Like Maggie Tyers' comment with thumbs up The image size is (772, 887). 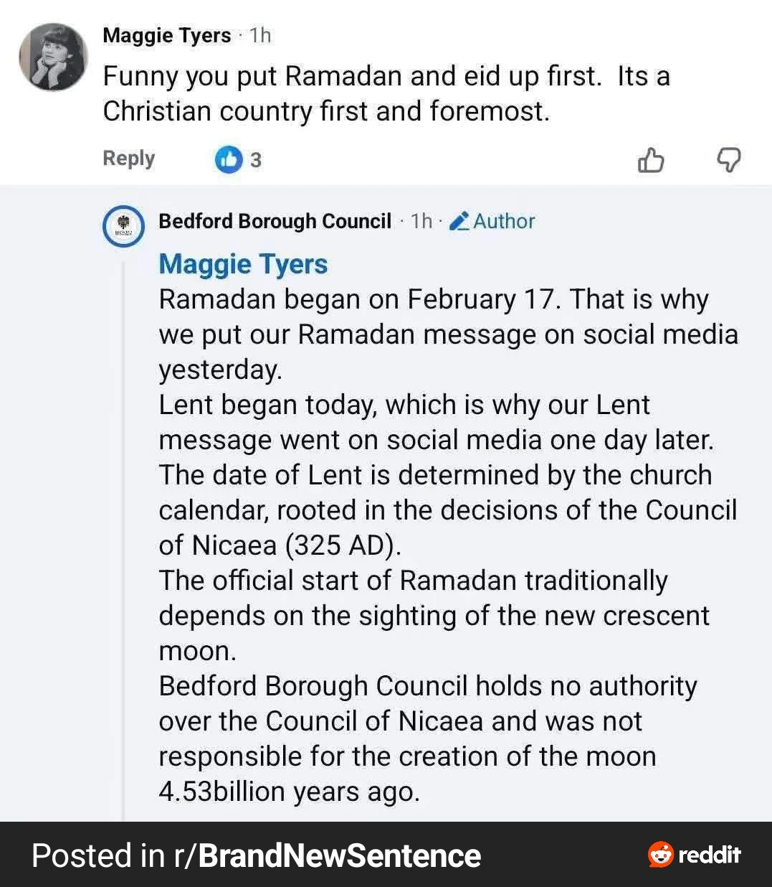(651, 160)
